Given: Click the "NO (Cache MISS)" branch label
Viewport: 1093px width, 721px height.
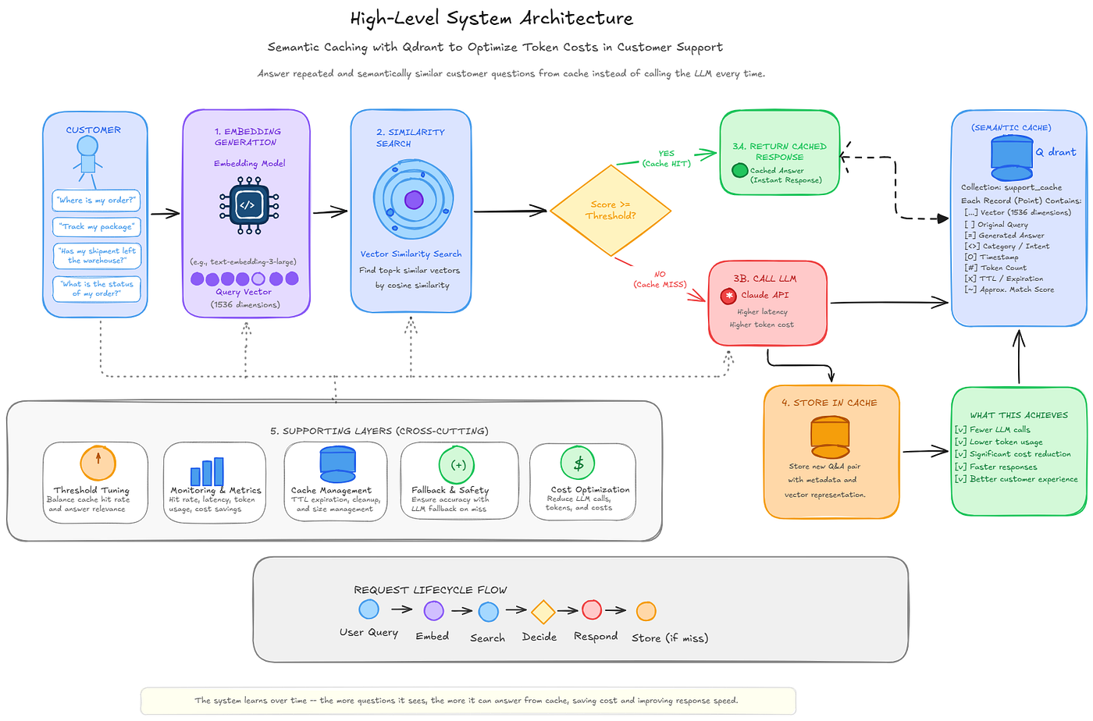Looking at the screenshot, I should click(x=660, y=279).
